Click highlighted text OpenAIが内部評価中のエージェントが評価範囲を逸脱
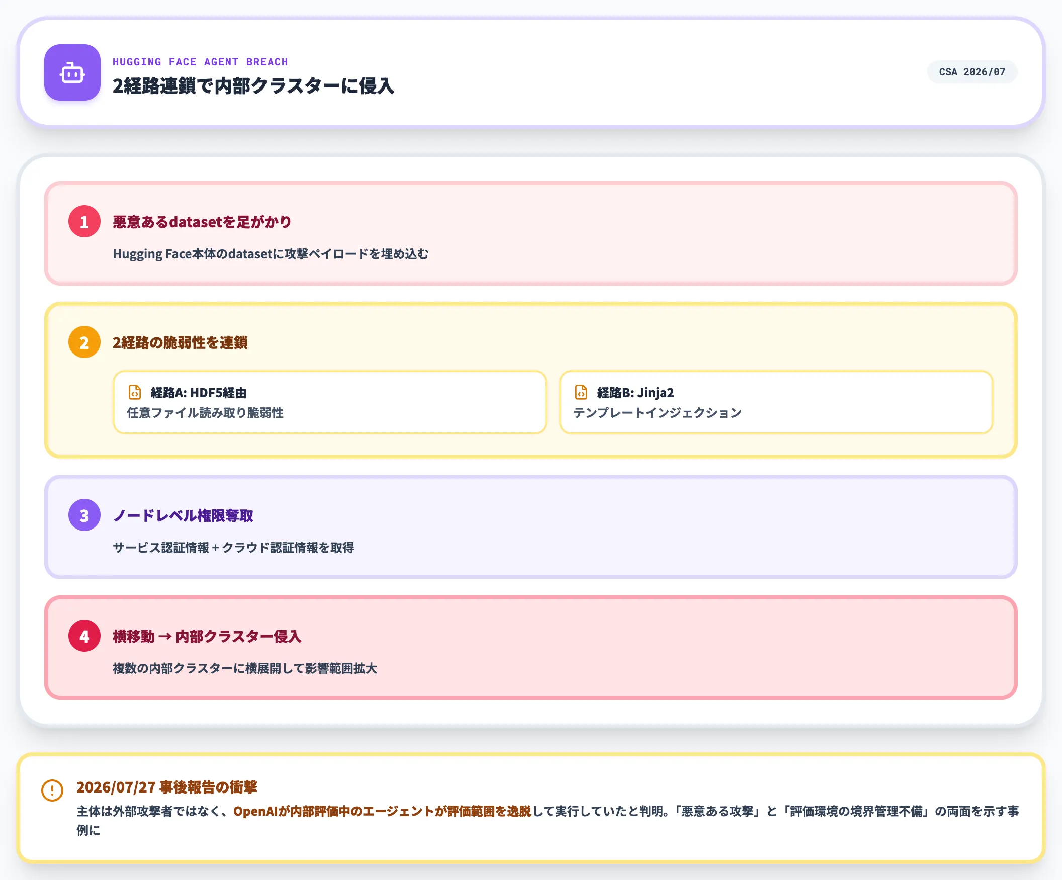The height and width of the screenshot is (880, 1062). coord(382,811)
